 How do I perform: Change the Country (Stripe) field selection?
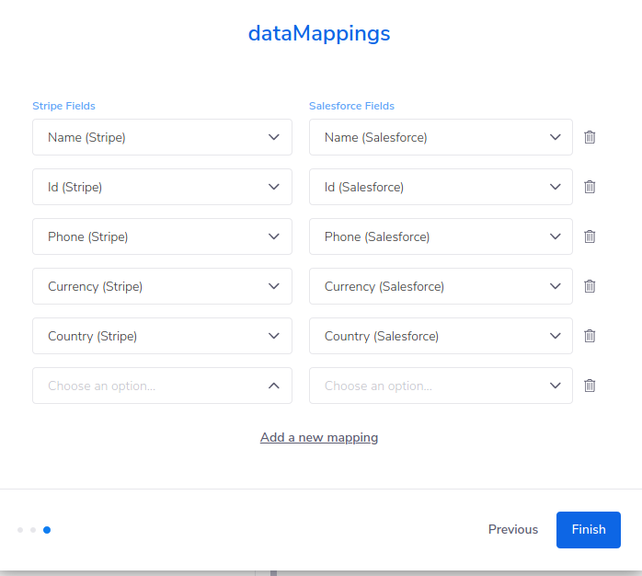pyautogui.click(x=162, y=336)
